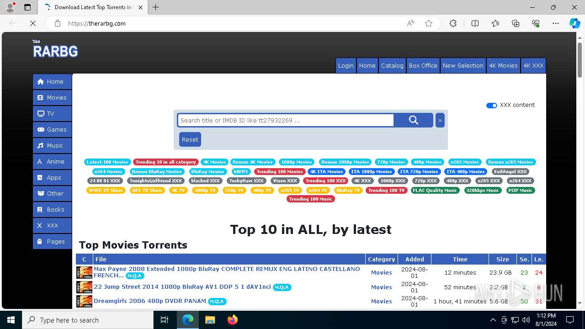Open Task View on the taskbar

click(165, 320)
